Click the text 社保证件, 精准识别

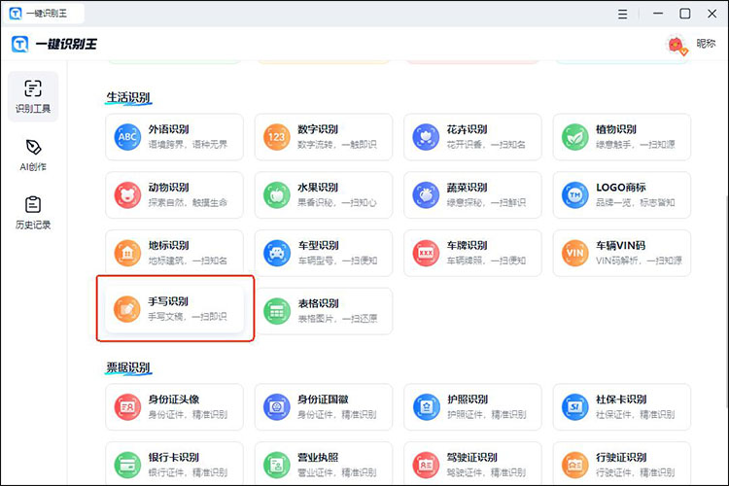pyautogui.click(x=636, y=415)
